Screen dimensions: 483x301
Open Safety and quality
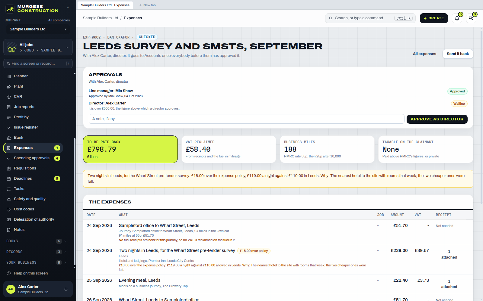coord(33,199)
